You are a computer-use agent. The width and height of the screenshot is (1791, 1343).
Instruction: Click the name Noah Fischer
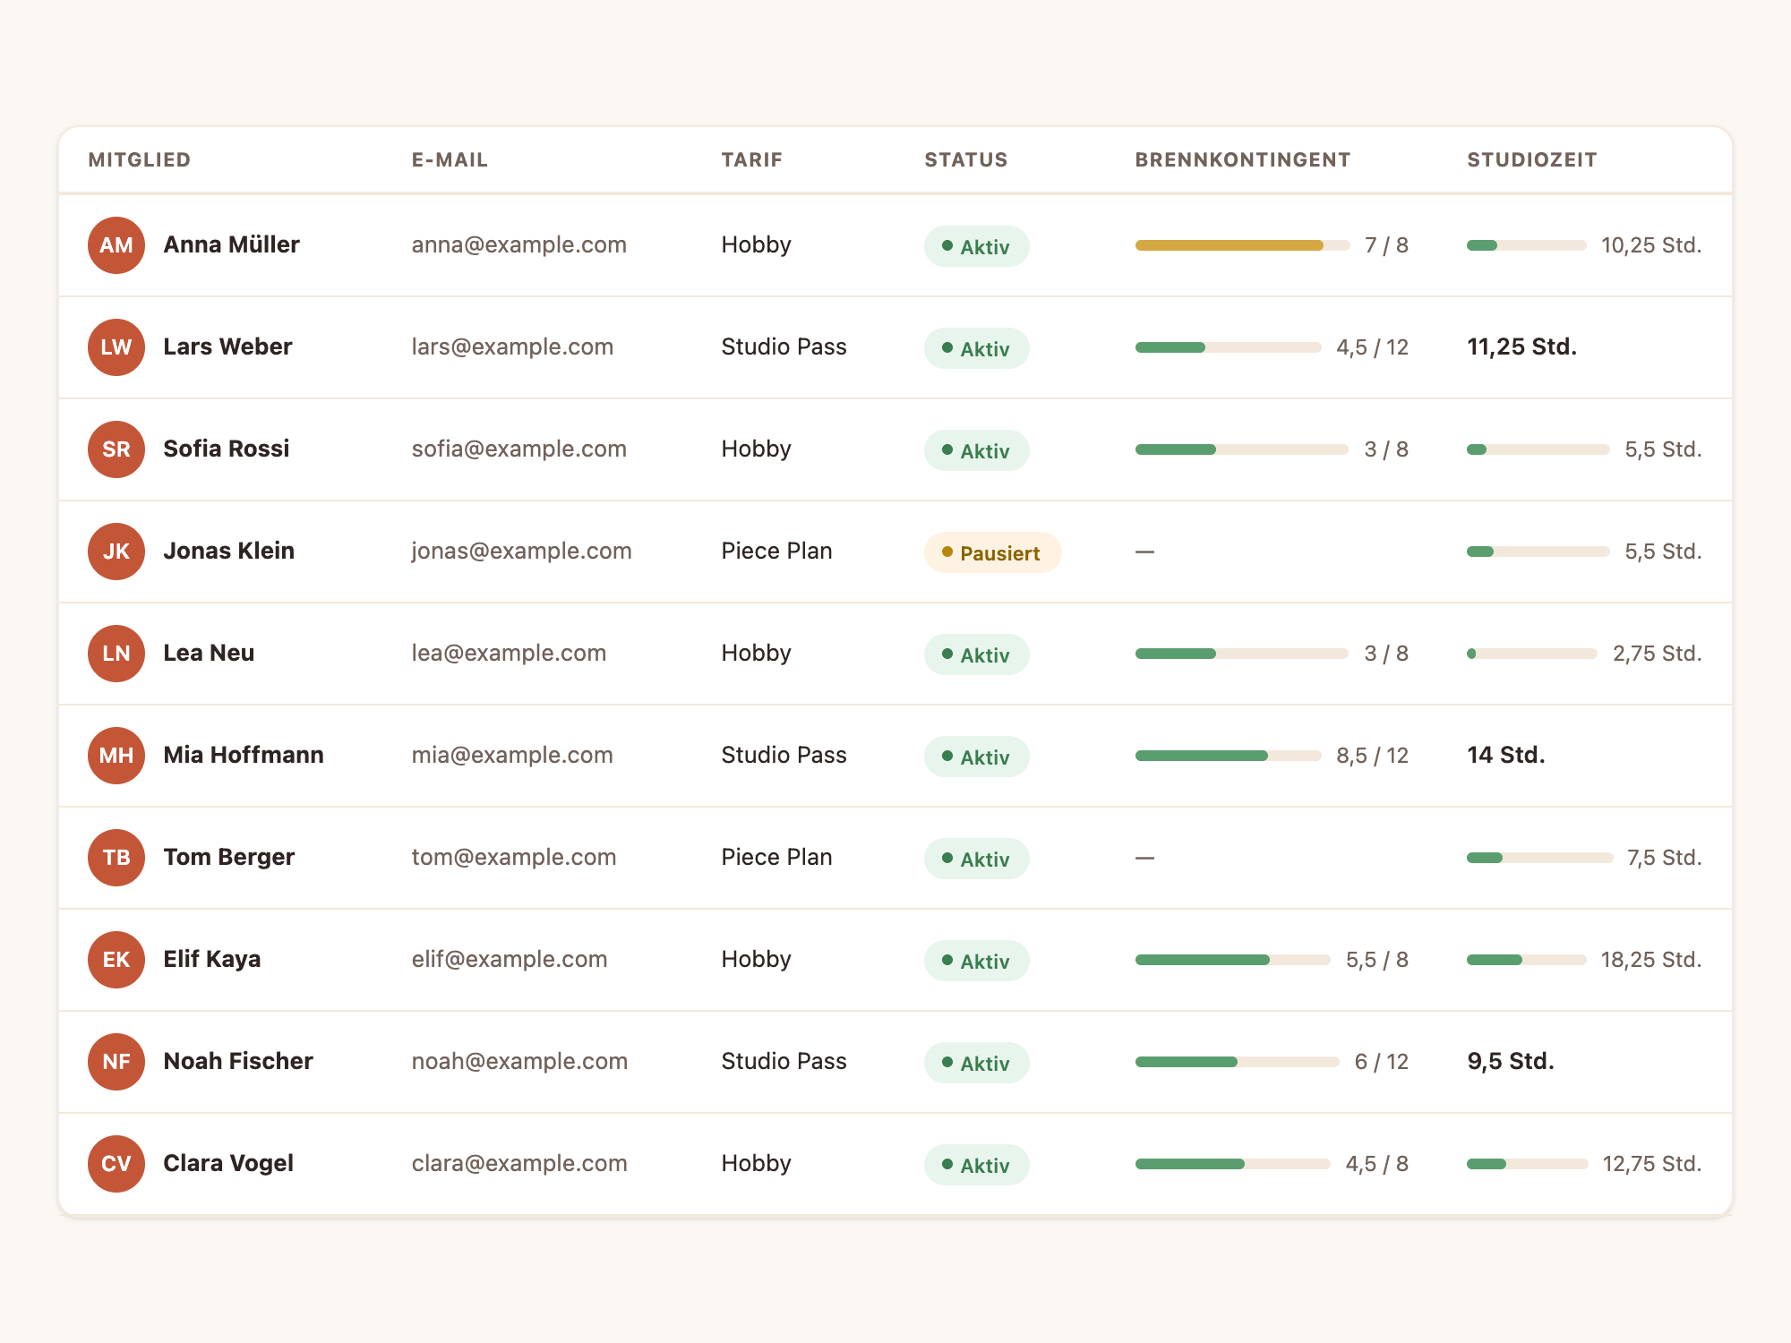(x=238, y=1062)
